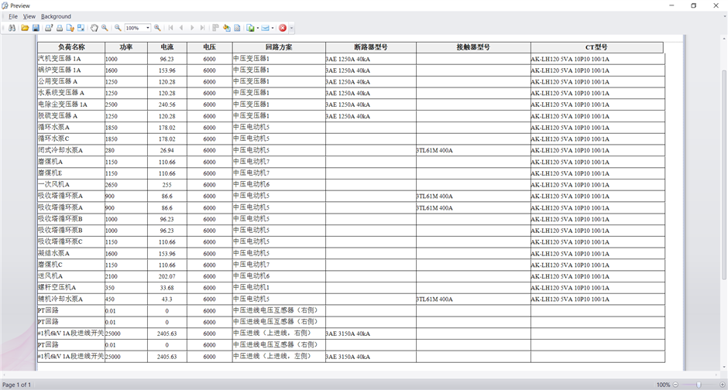This screenshot has height=390, width=728.
Task: Open the Print dialog icon
Action: pyautogui.click(x=49, y=28)
